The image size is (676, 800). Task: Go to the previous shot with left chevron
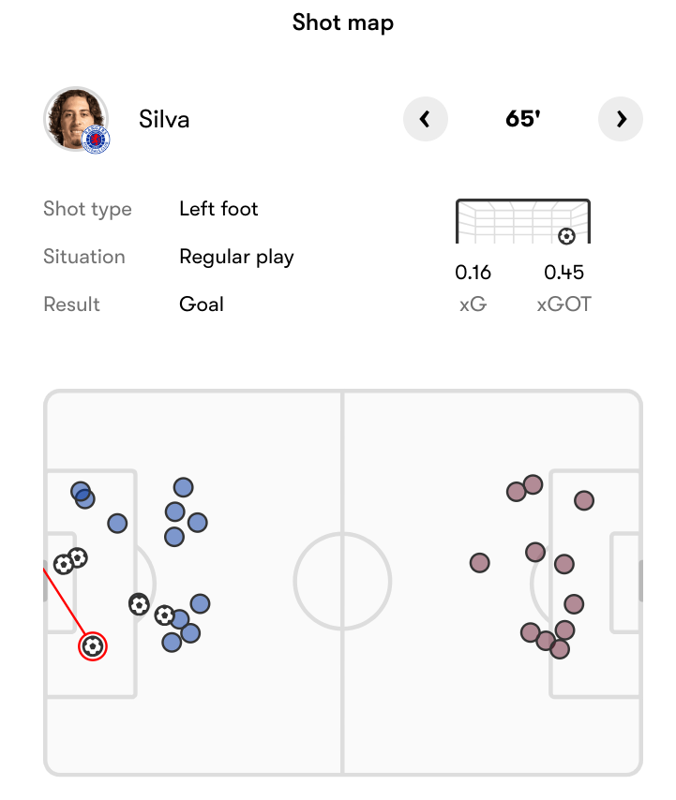(x=426, y=119)
